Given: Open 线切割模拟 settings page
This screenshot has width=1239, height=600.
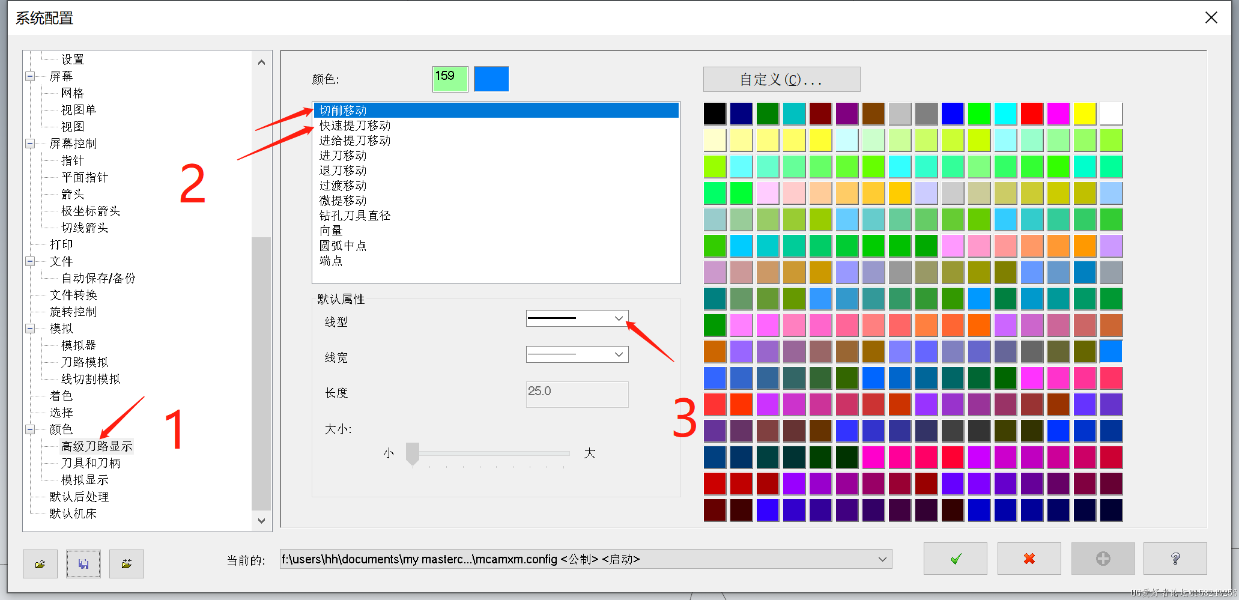Looking at the screenshot, I should tap(91, 379).
